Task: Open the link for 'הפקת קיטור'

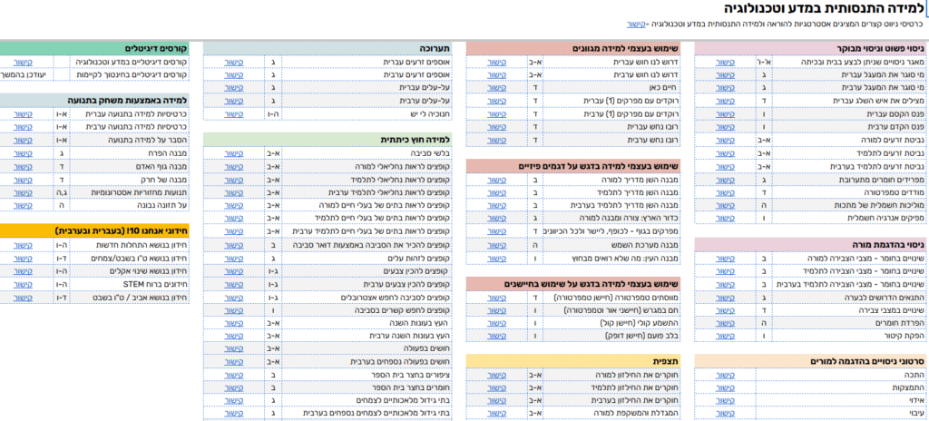Action: [725, 336]
